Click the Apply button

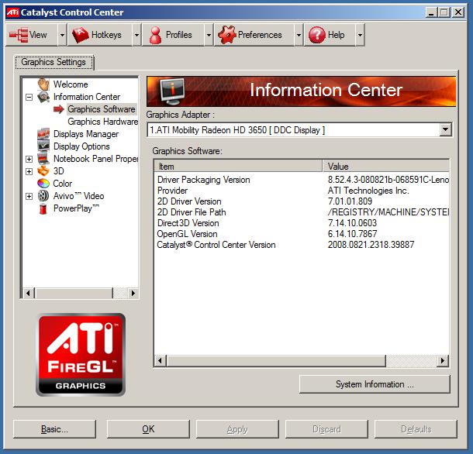[x=237, y=429]
